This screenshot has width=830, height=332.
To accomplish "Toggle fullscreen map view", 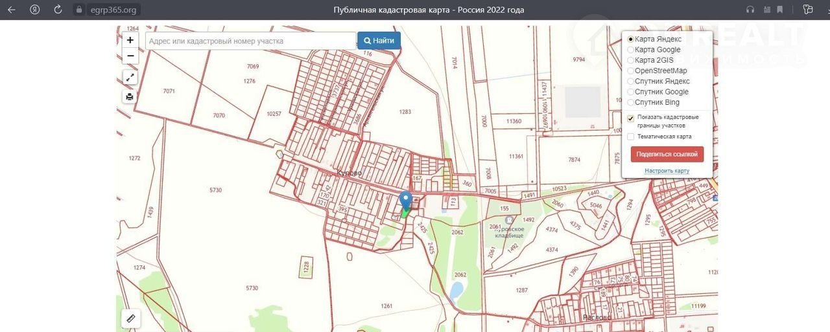I will 130,78.
